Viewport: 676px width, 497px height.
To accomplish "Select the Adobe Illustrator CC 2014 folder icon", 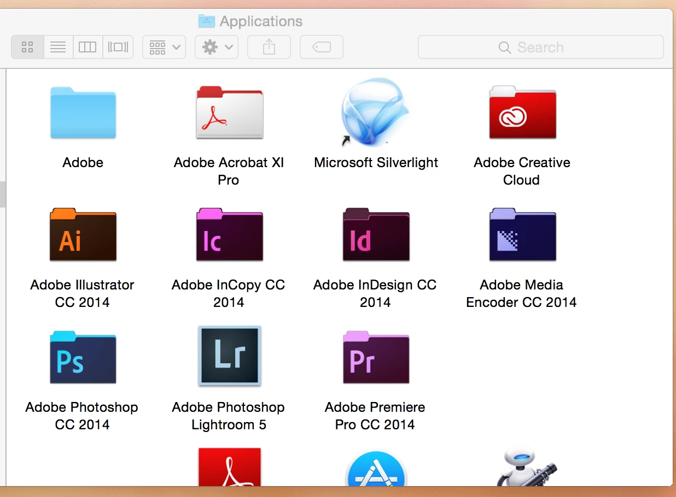I will 83,235.
